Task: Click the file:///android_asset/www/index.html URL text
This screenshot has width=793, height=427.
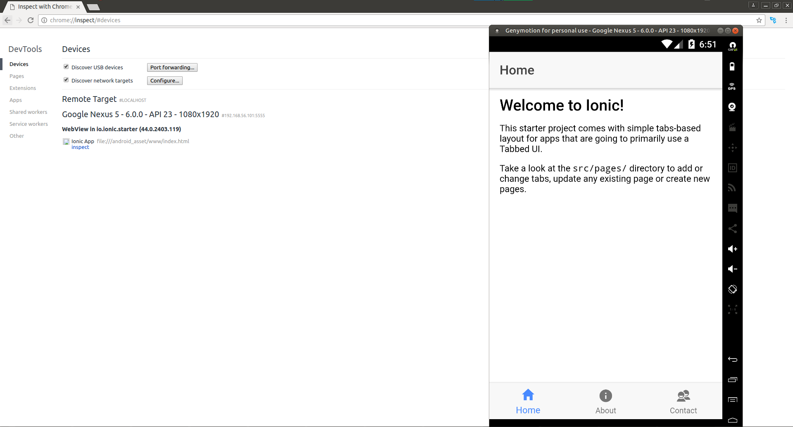Action: point(143,141)
